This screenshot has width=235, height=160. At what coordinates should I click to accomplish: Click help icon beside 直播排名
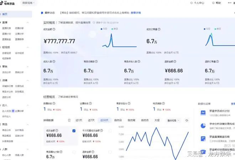[x=54, y=103]
